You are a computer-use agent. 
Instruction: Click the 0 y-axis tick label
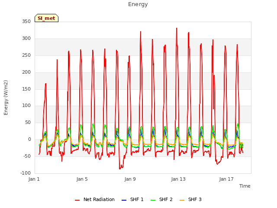(x=29, y=140)
